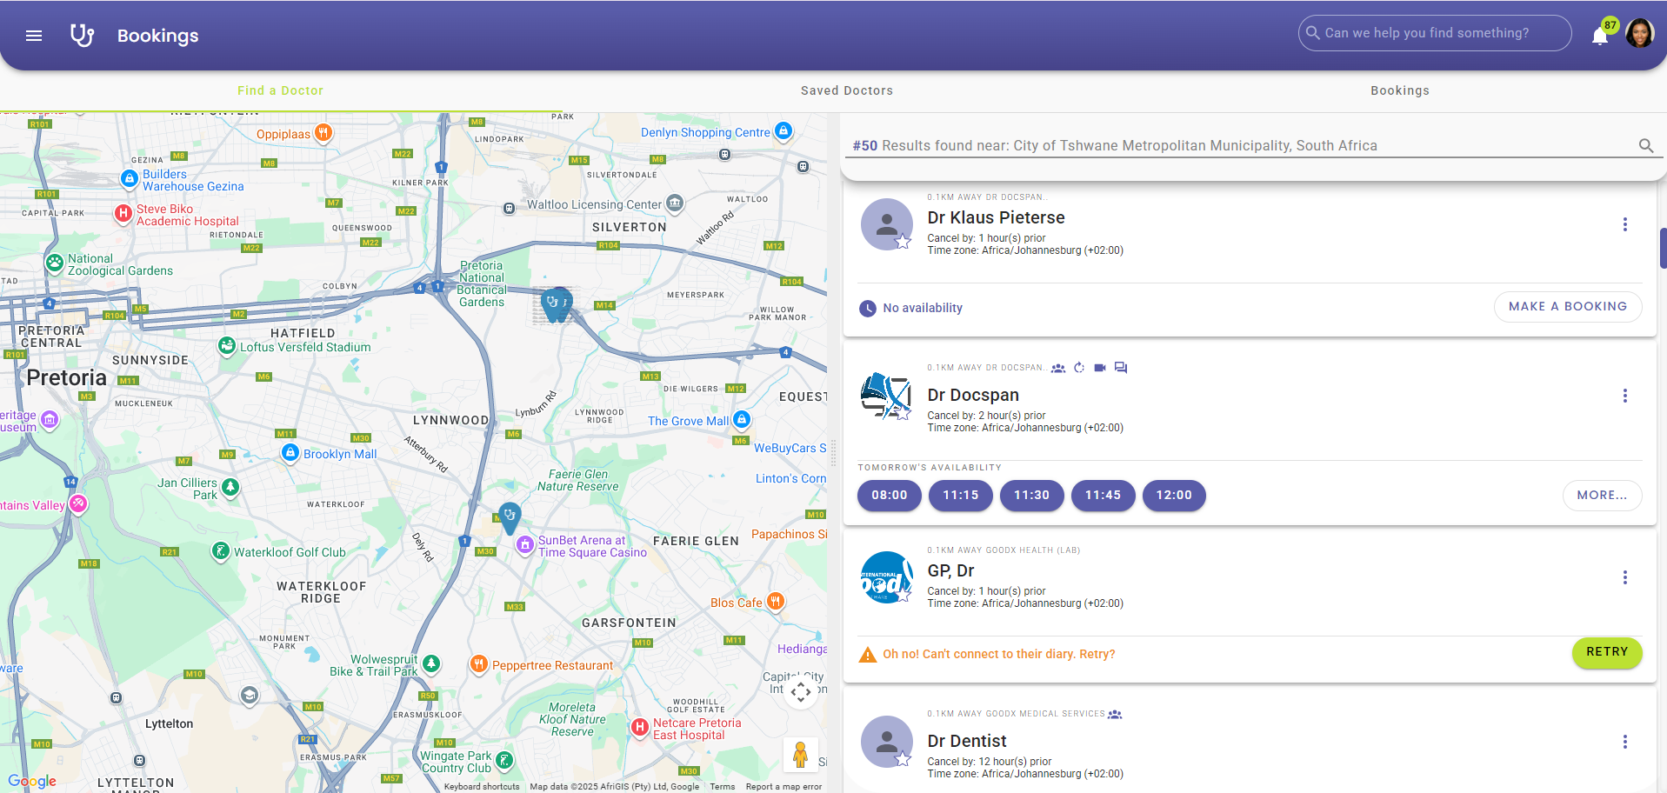Click the results list scrollbar

click(1663, 249)
